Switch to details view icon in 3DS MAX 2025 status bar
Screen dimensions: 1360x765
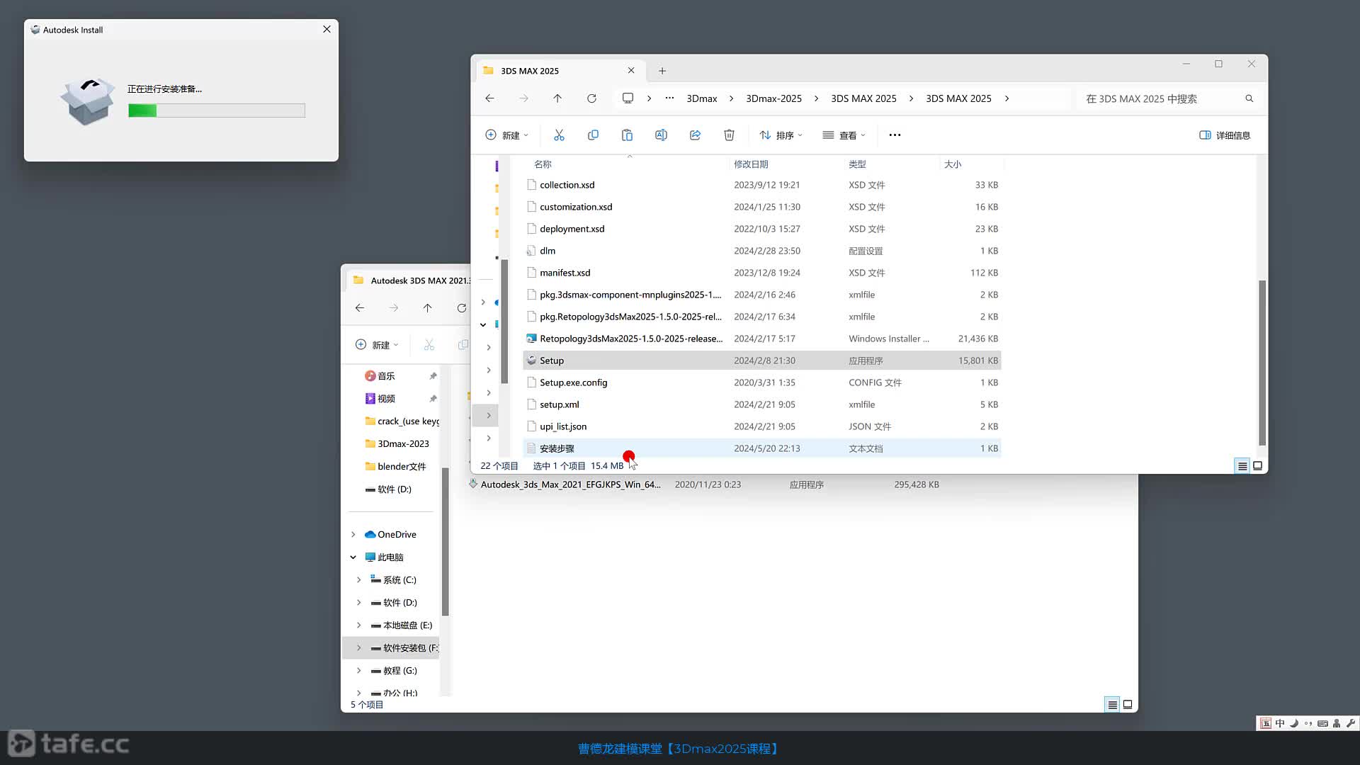[1242, 466]
